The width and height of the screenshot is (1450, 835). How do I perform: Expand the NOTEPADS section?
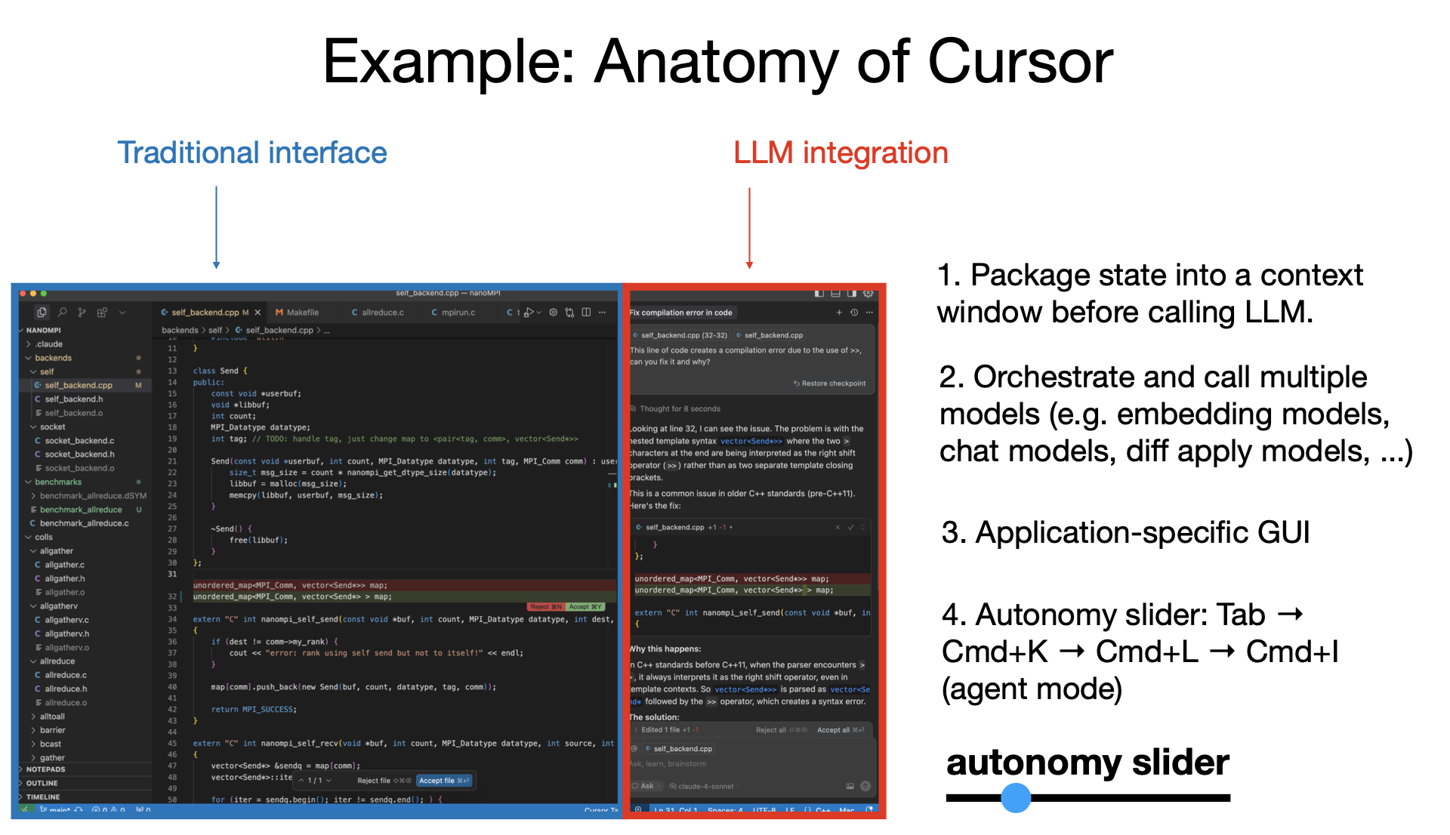pos(84,769)
